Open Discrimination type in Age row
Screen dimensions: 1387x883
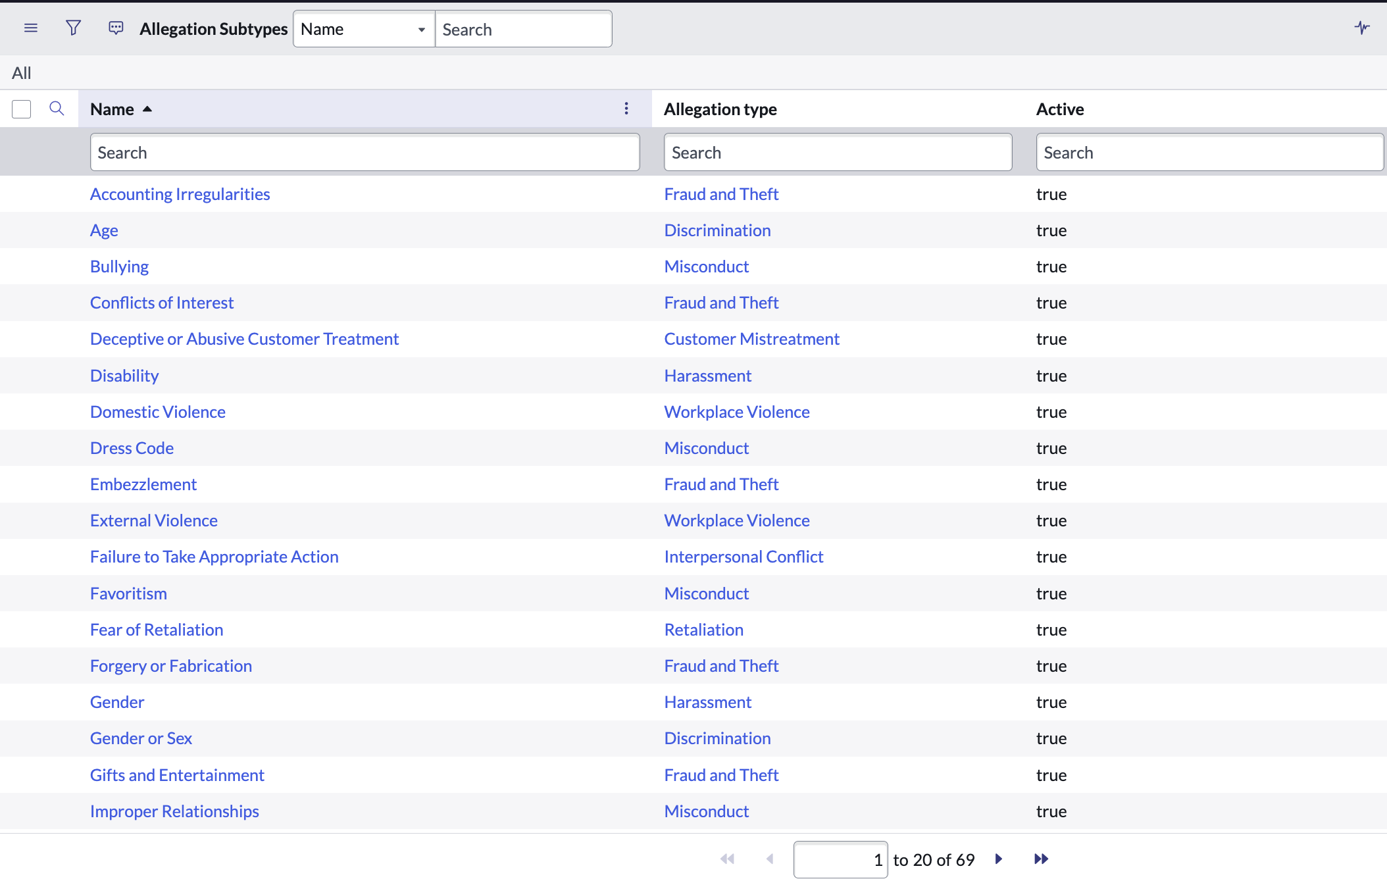pos(718,230)
